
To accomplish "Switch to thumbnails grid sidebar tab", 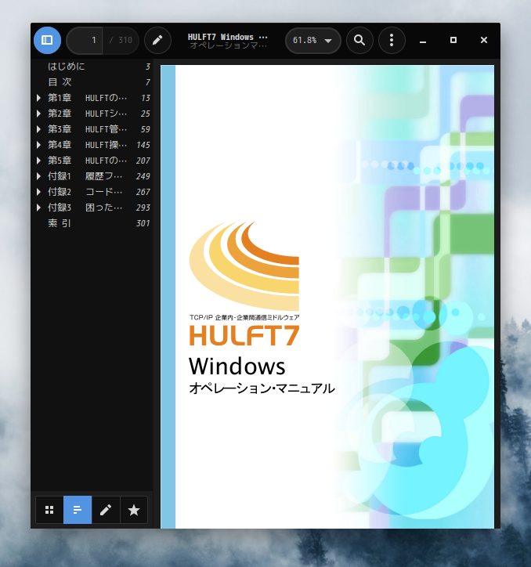I will [49, 510].
